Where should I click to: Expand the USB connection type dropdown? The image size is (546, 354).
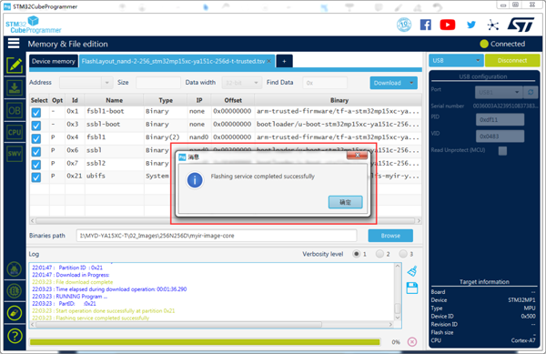pyautogui.click(x=456, y=60)
